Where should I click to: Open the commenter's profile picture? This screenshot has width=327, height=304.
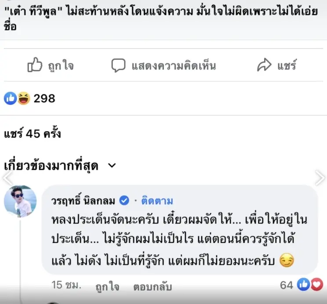point(20,201)
